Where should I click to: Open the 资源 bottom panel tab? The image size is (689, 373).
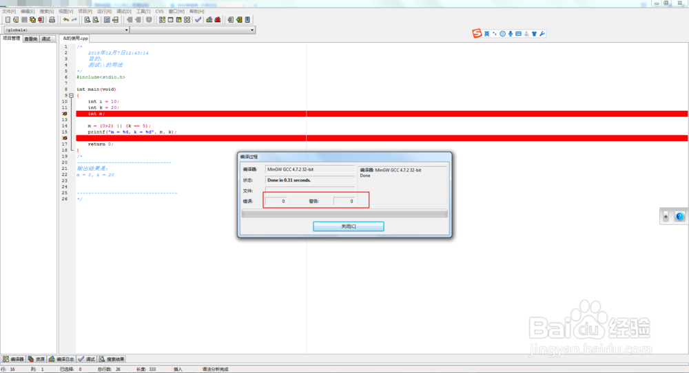(x=36, y=359)
